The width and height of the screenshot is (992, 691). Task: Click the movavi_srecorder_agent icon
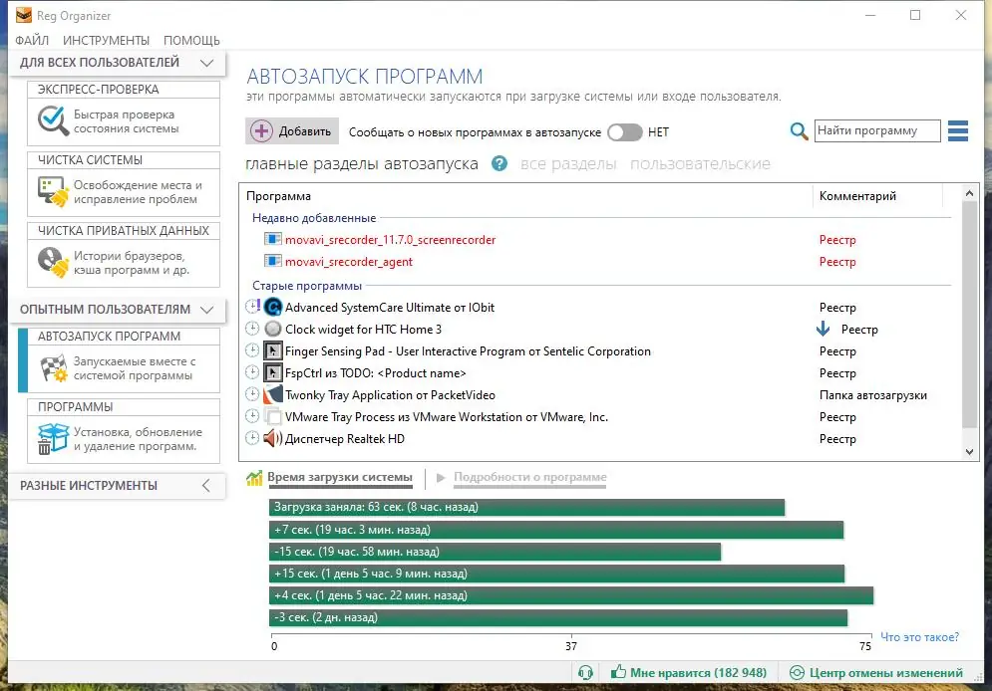272,262
